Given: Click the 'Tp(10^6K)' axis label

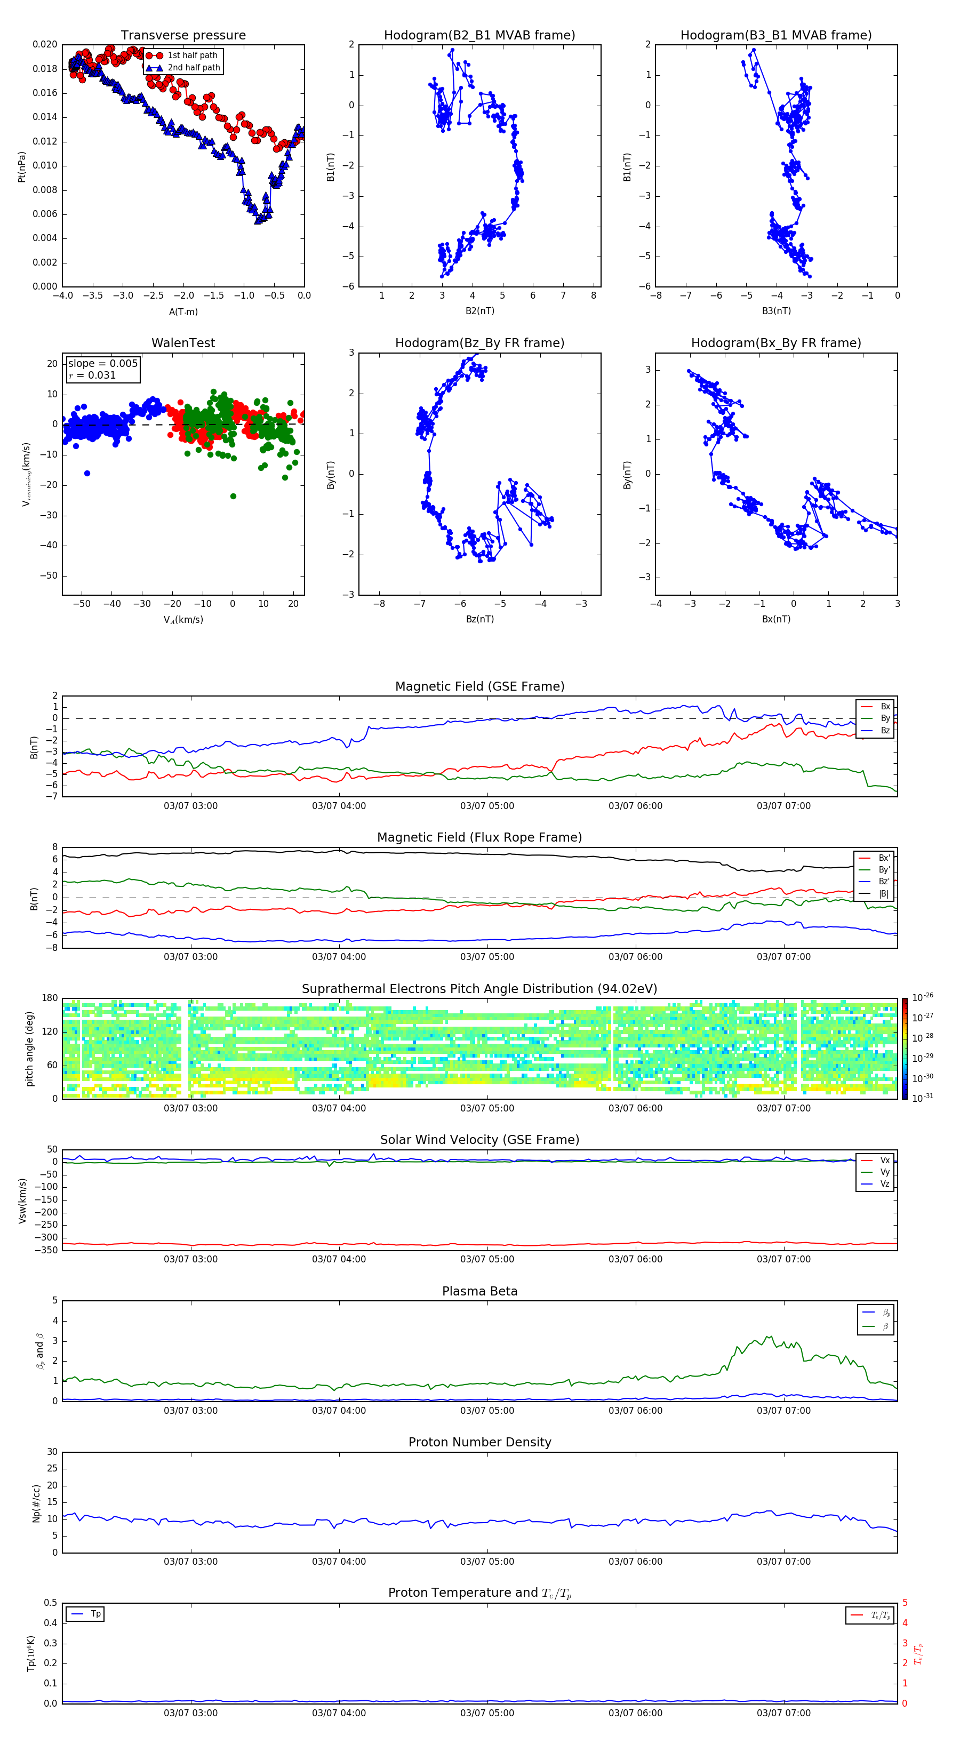Looking at the screenshot, I should point(31,1654).
